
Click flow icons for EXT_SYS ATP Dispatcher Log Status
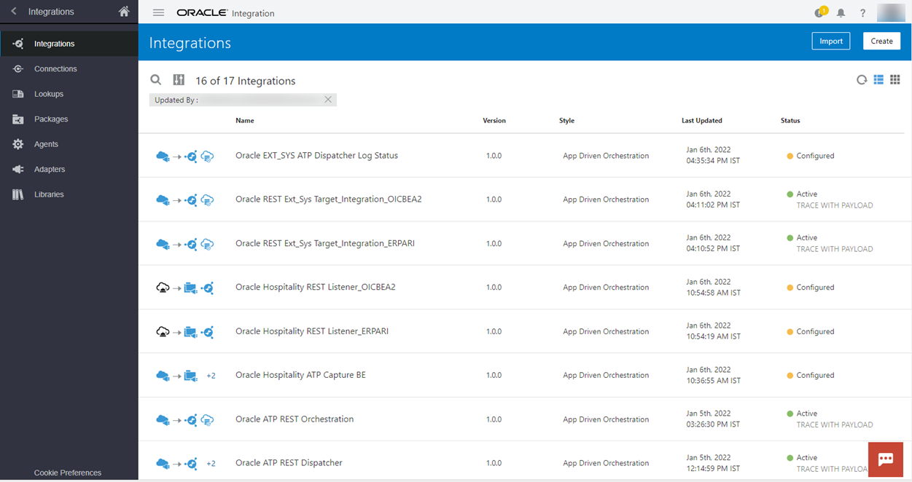[185, 157]
